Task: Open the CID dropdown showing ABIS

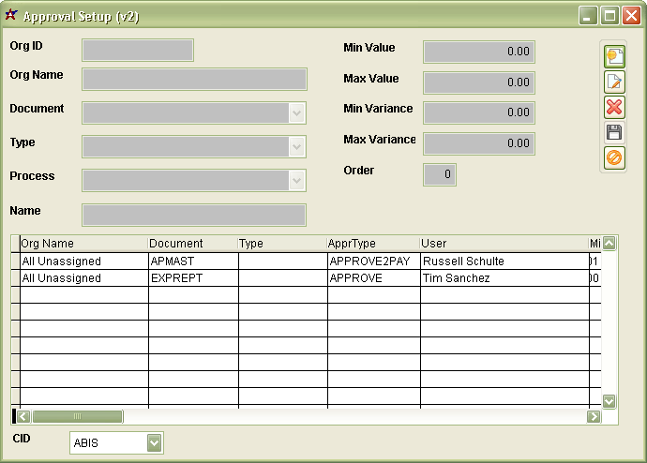Action: click(x=155, y=443)
